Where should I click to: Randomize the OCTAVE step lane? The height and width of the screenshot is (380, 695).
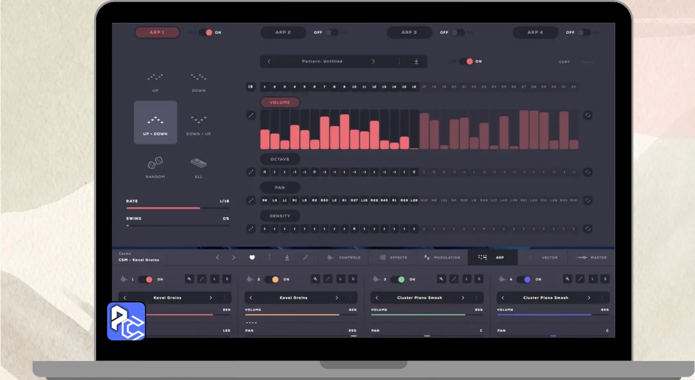(x=251, y=172)
